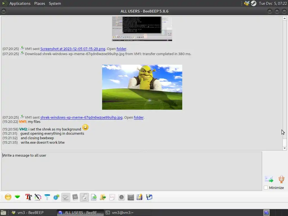Open folder link next to Screenshot file
The image size is (288, 216).
[x=121, y=49]
